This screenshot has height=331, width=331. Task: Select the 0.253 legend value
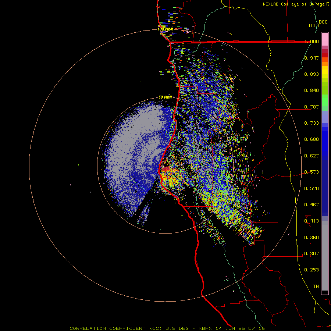[x=312, y=270]
